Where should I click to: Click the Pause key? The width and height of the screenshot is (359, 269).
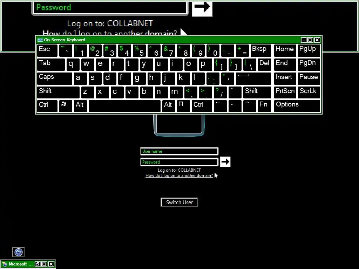pos(309,78)
